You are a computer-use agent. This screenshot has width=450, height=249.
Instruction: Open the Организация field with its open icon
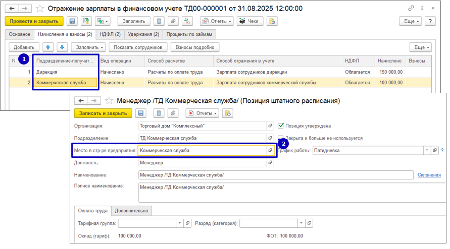tap(270, 126)
